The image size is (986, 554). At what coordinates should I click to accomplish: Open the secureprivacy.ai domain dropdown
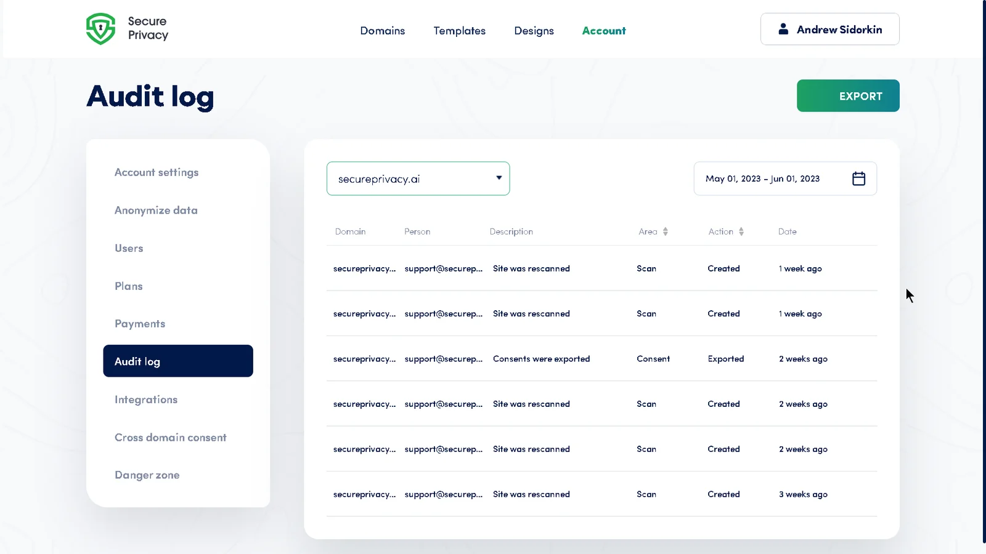point(418,179)
